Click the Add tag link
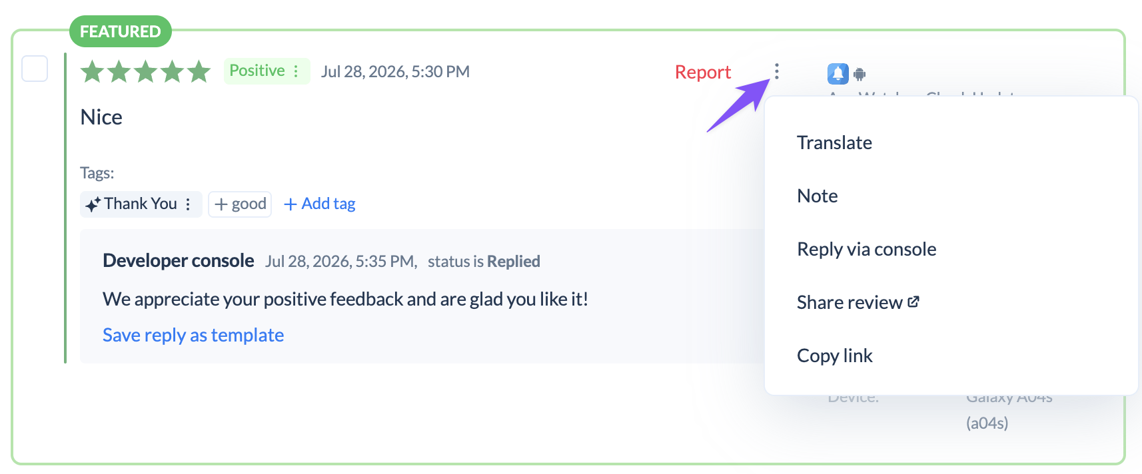Screen dimensions: 1142x474 (320, 204)
